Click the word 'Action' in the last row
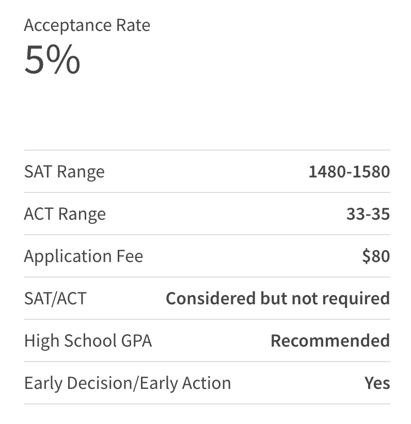This screenshot has height=424, width=411. (207, 383)
